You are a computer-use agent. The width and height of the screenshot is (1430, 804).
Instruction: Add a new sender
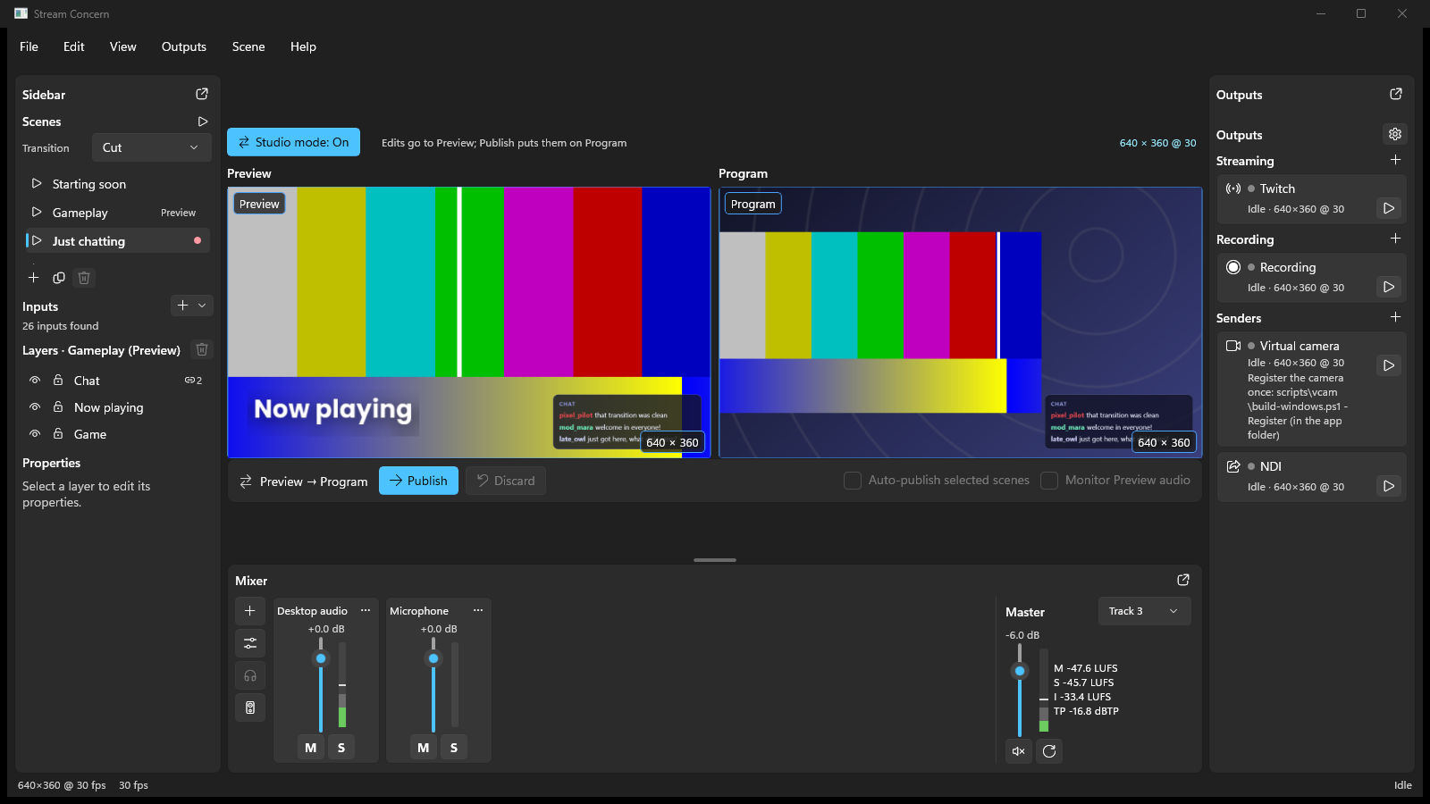[1395, 317]
